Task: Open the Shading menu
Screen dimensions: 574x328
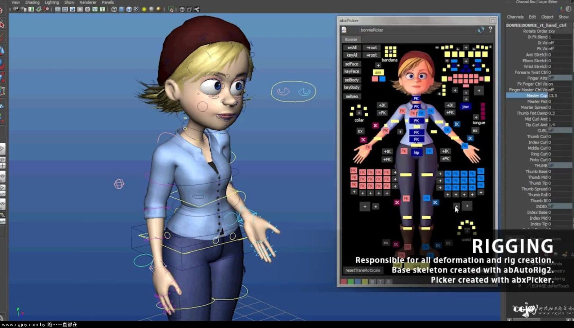Action: click(x=32, y=2)
